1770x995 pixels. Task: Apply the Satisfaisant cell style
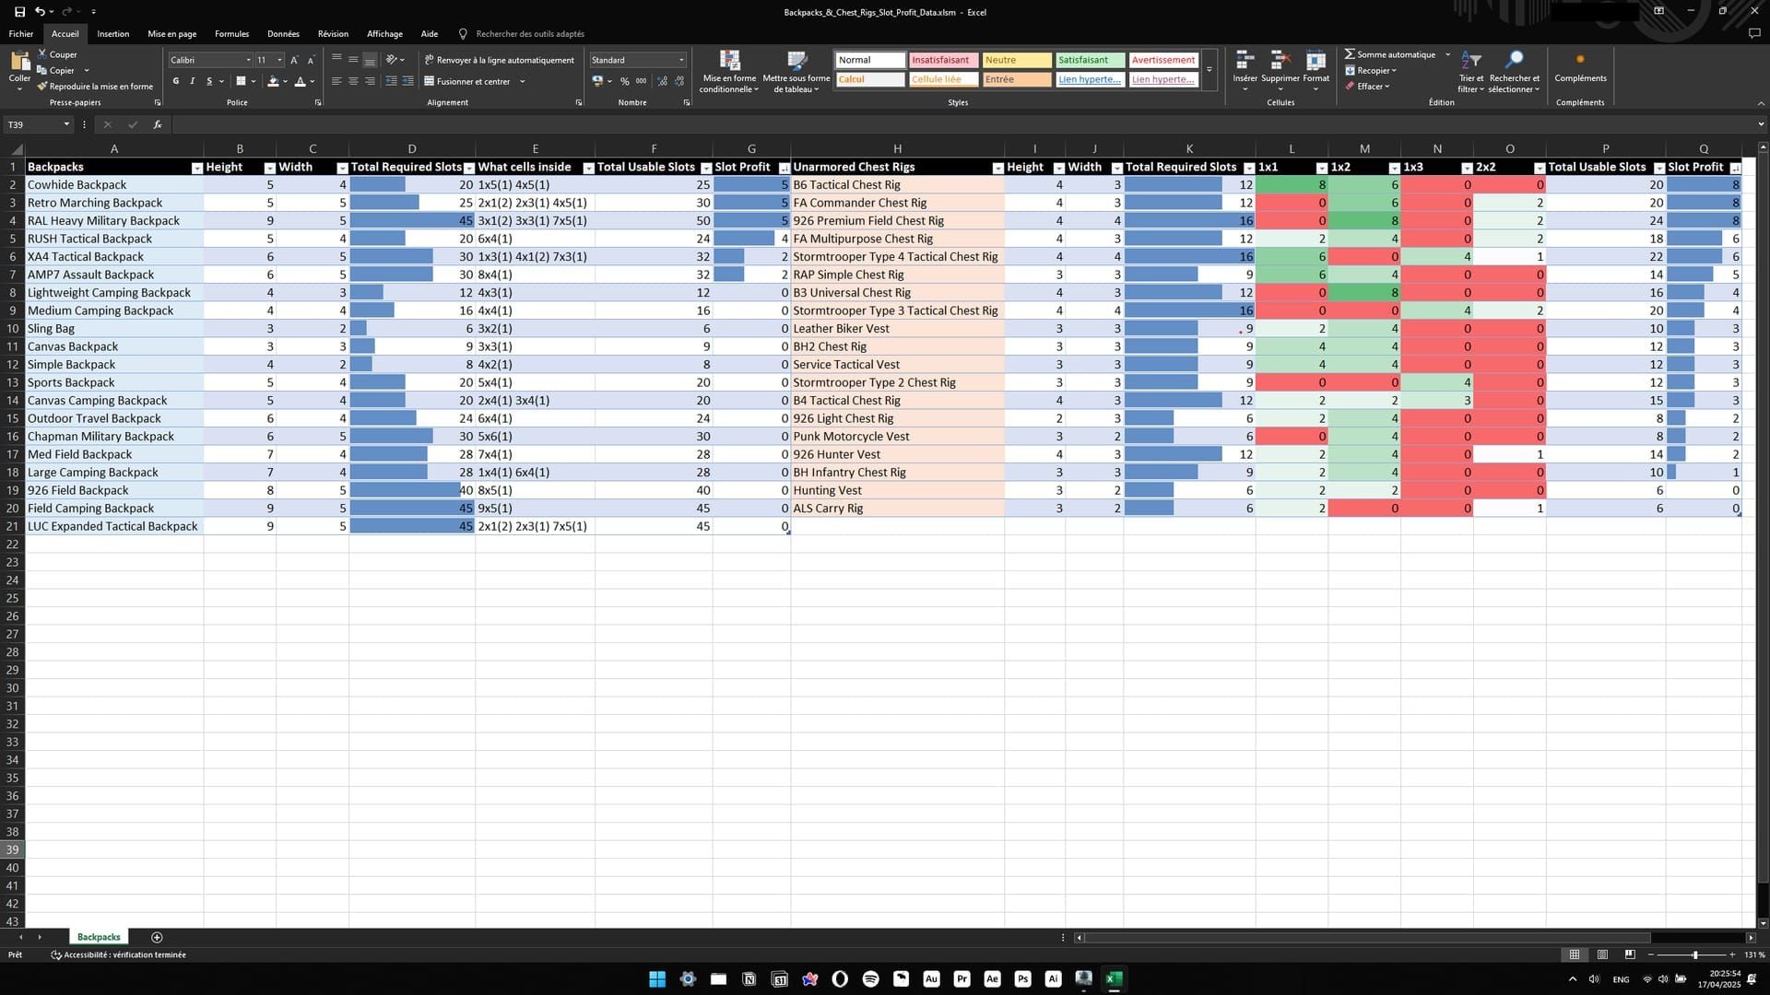pyautogui.click(x=1088, y=59)
